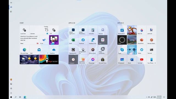Launch Feedback Hub tile
The image size is (176, 99).
[x=93, y=40]
